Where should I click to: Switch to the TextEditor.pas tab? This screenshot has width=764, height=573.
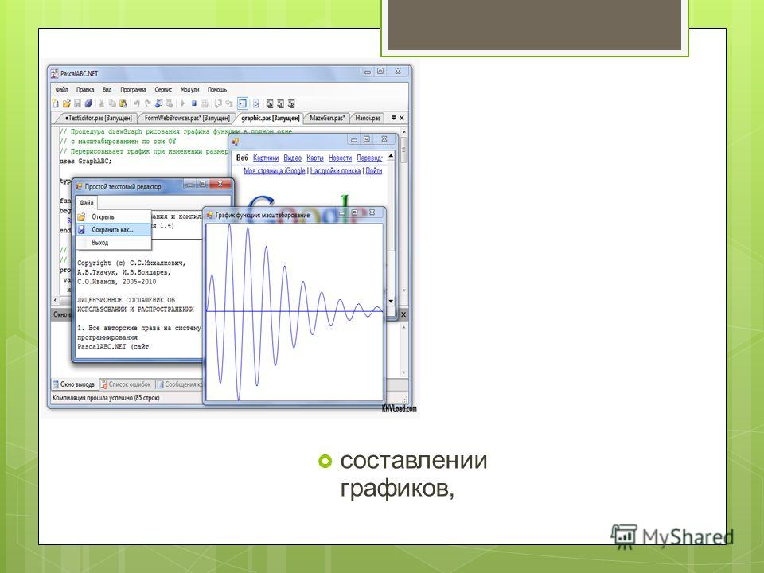pyautogui.click(x=97, y=118)
